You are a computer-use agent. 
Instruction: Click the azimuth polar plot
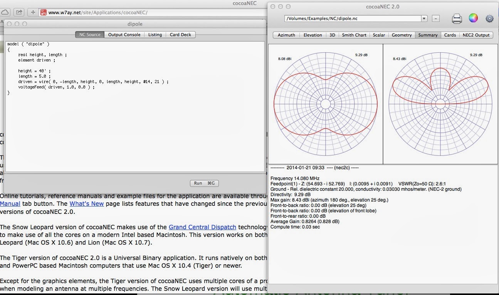pyautogui.click(x=325, y=104)
